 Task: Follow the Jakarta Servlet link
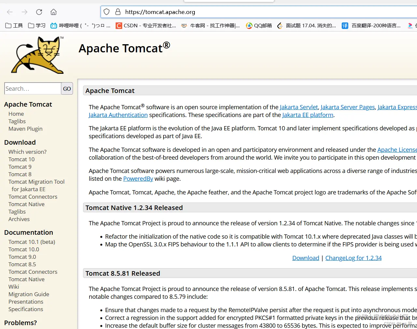(x=299, y=107)
